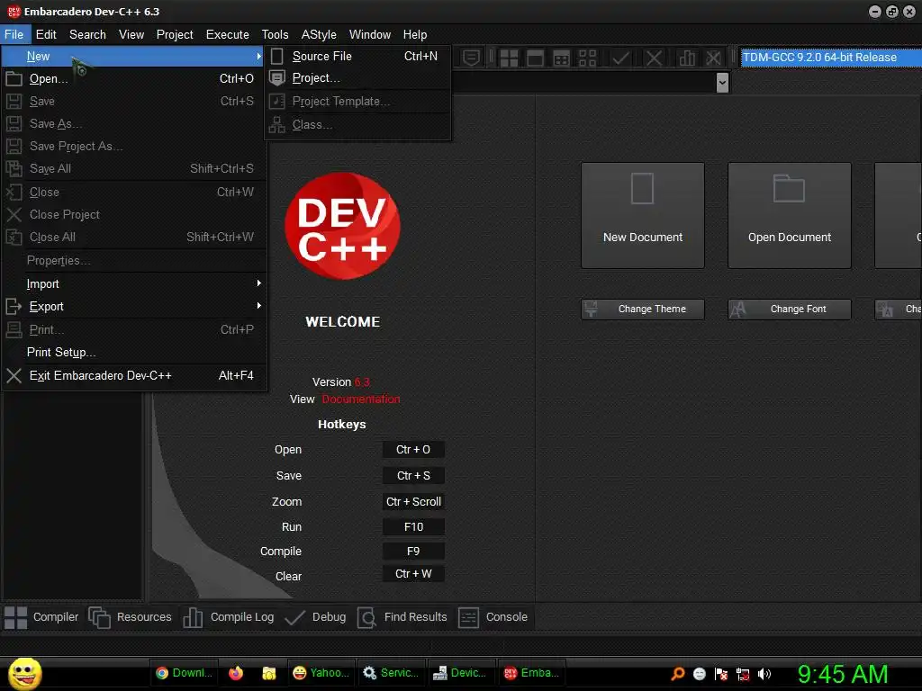
Task: Click the Change Font button
Action: [789, 310]
